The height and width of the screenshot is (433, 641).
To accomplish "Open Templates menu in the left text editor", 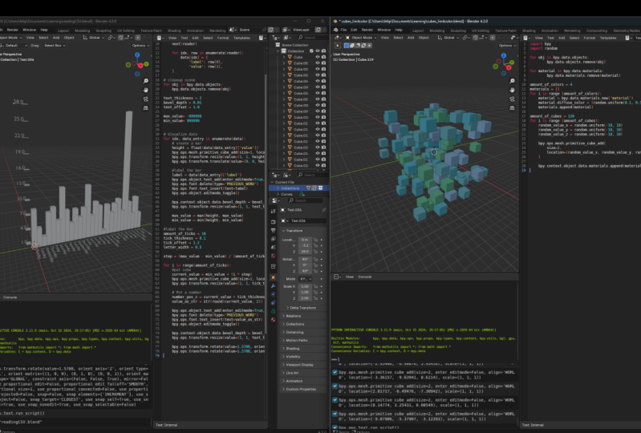I will point(241,38).
